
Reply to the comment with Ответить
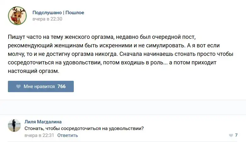pos(67,135)
